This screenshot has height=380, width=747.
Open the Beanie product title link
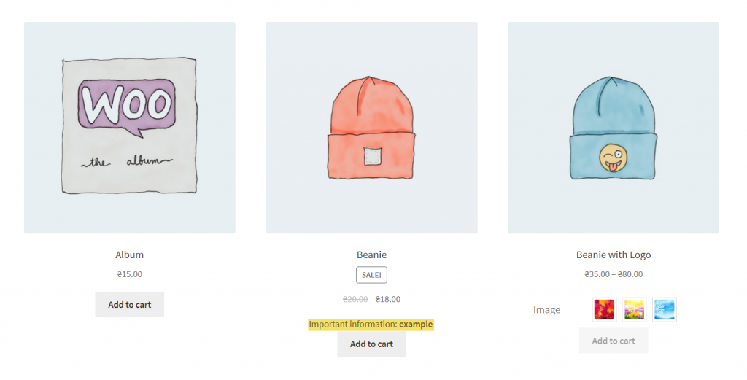tap(371, 255)
